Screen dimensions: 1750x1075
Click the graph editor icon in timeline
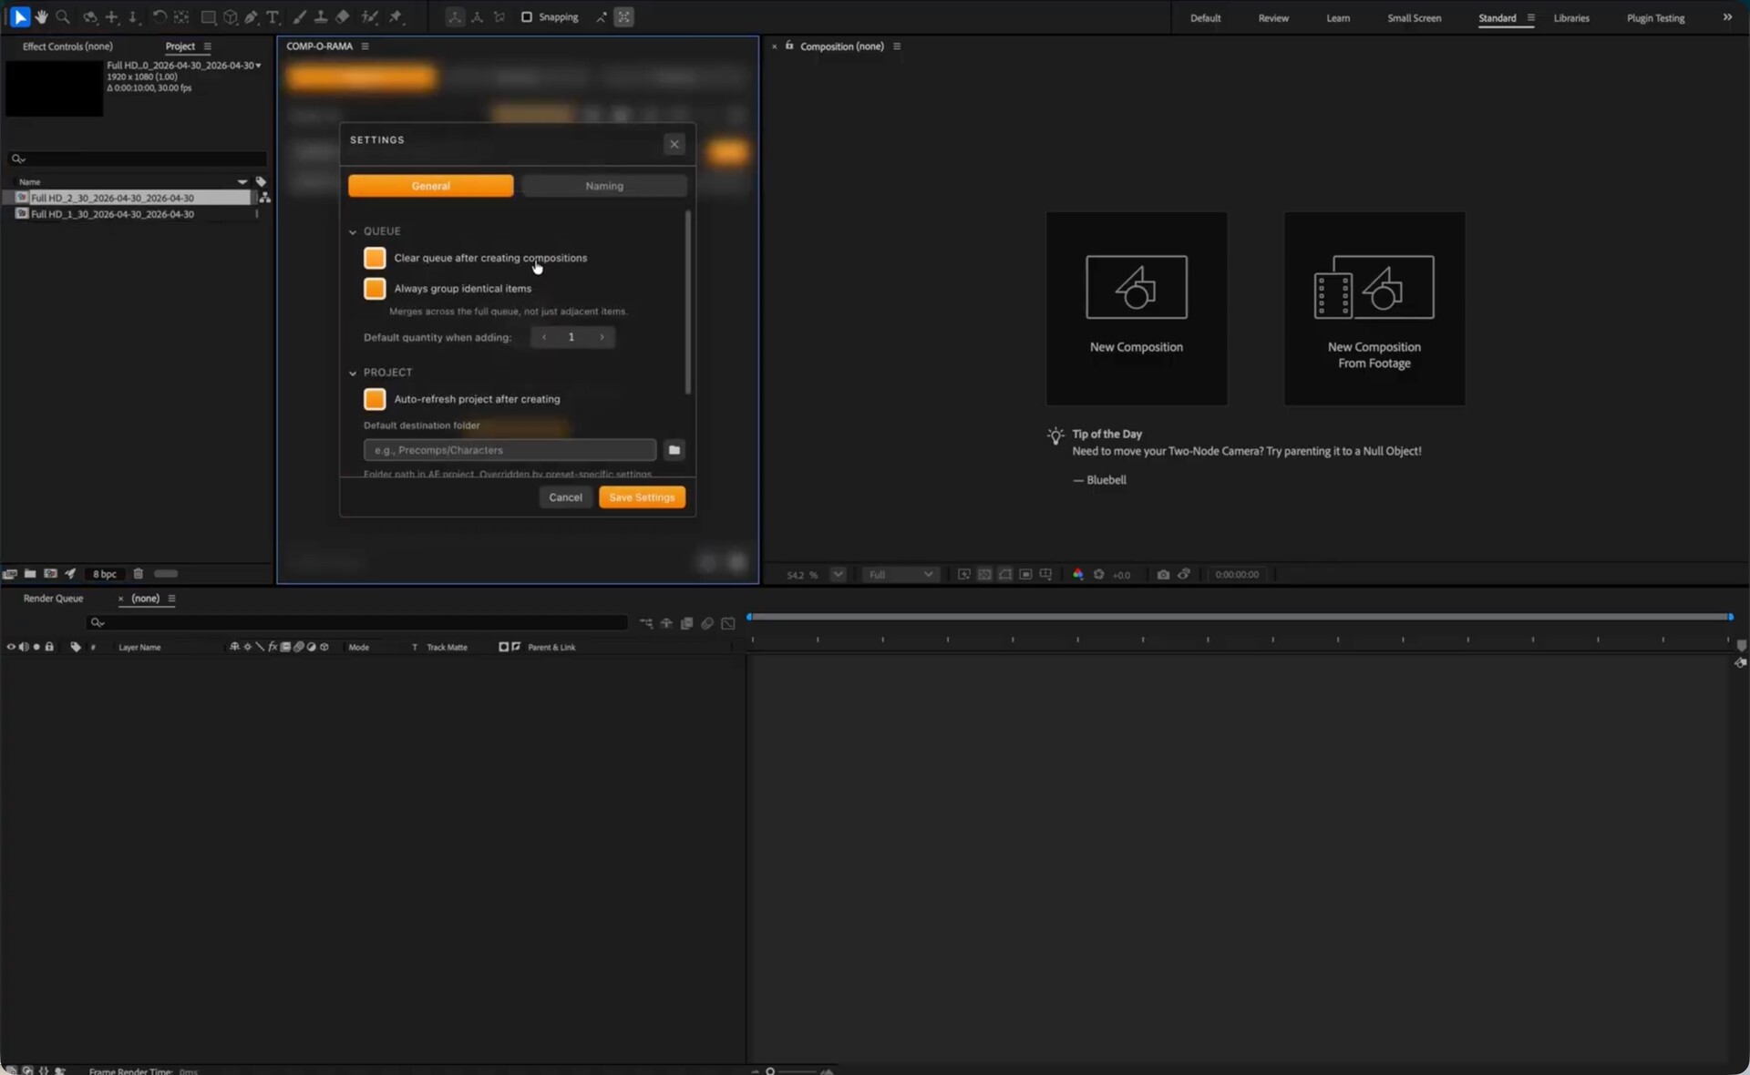tap(728, 623)
